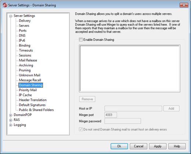
Task: Click the Apply button
Action: (158, 146)
